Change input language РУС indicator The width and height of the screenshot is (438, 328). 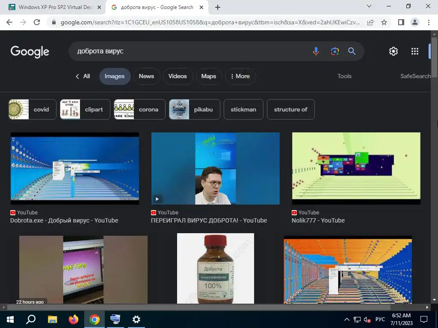(380, 319)
